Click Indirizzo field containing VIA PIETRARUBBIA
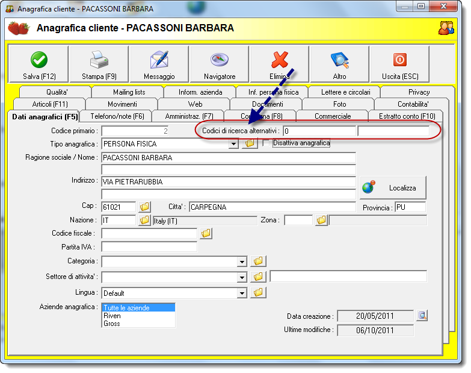Screen dimensions: 471x373 click(229, 182)
